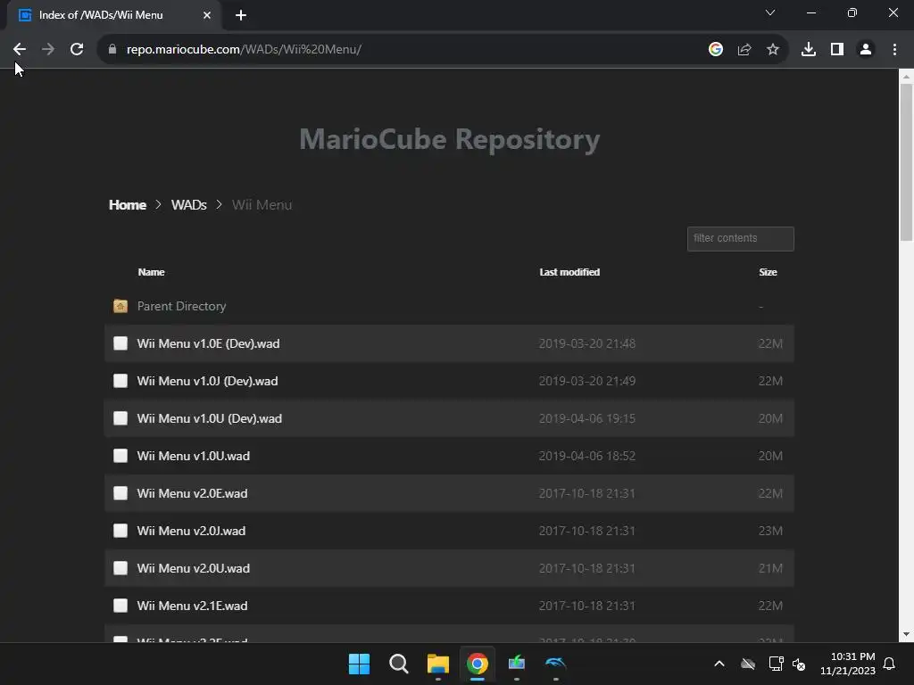This screenshot has width=914, height=685.
Task: Click the padlock site info icon
Action: (x=112, y=50)
